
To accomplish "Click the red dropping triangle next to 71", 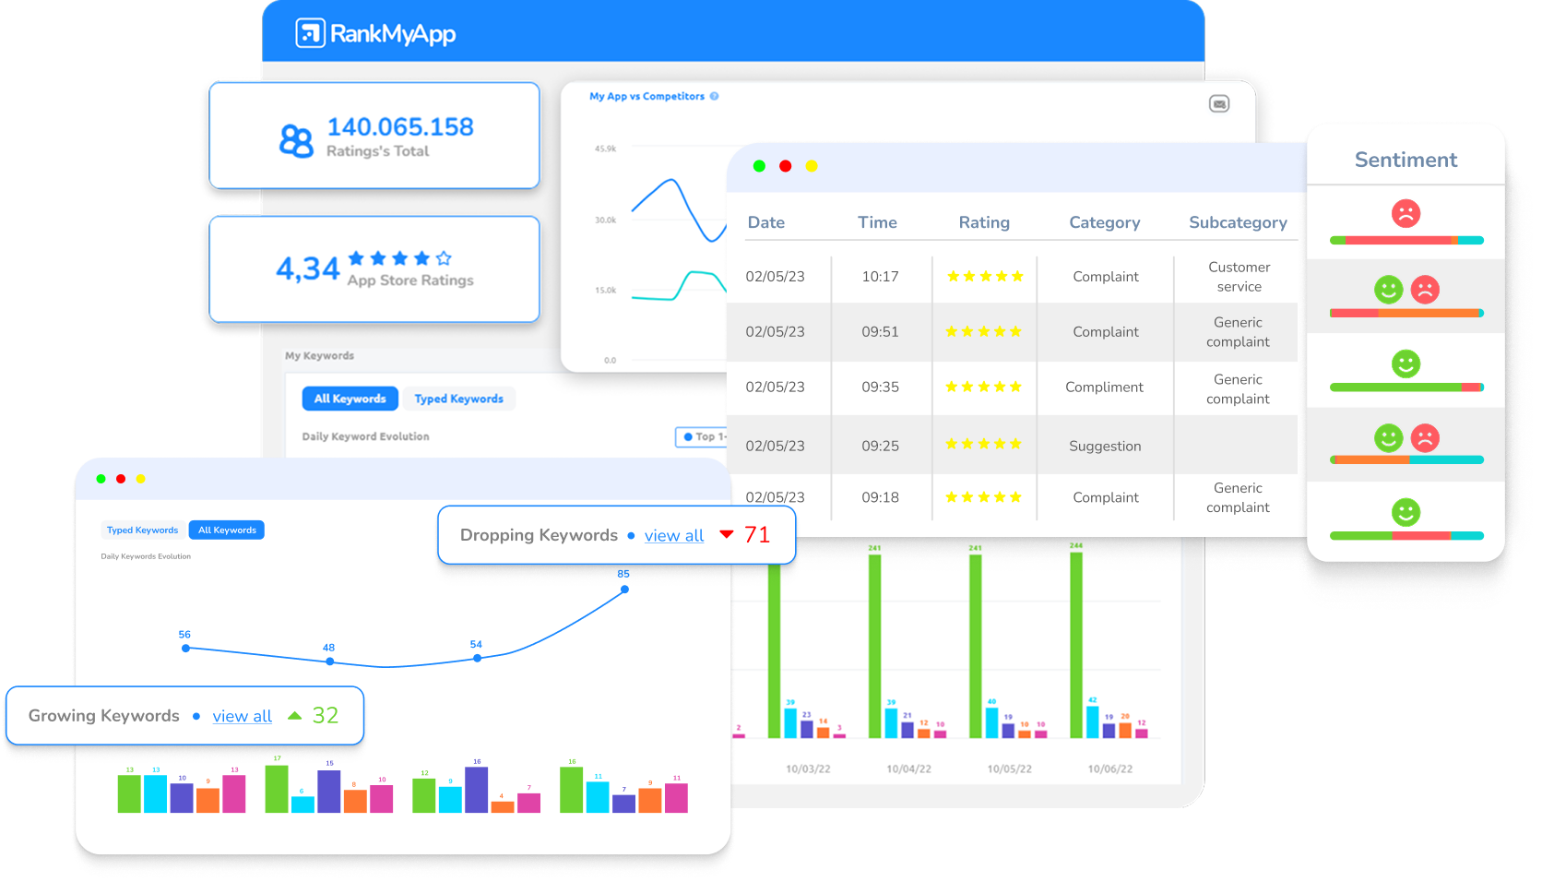I will click(727, 534).
